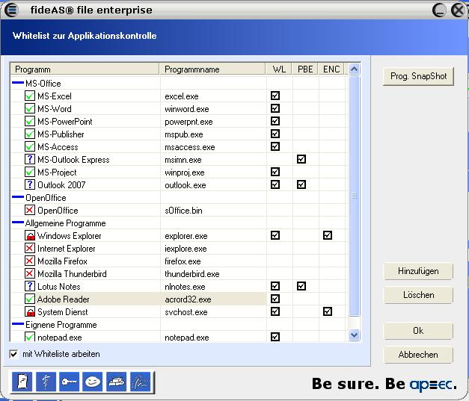The width and height of the screenshot is (469, 401).
Task: Close the fideAS file enterprise window
Action: pyautogui.click(x=458, y=10)
